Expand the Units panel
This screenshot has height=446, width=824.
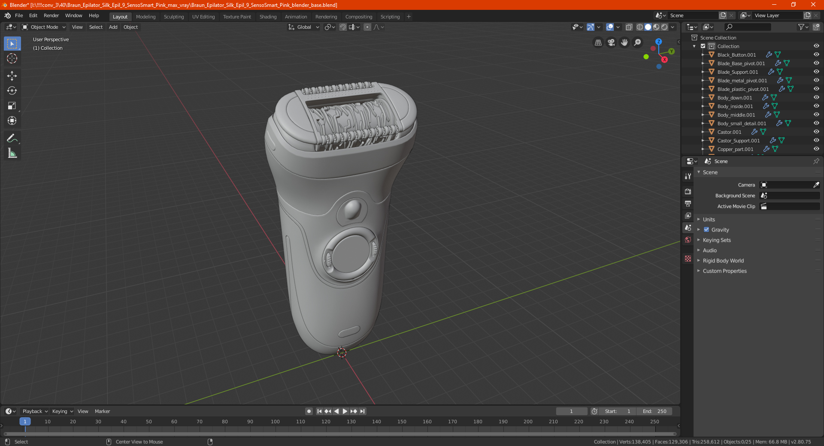pyautogui.click(x=709, y=219)
